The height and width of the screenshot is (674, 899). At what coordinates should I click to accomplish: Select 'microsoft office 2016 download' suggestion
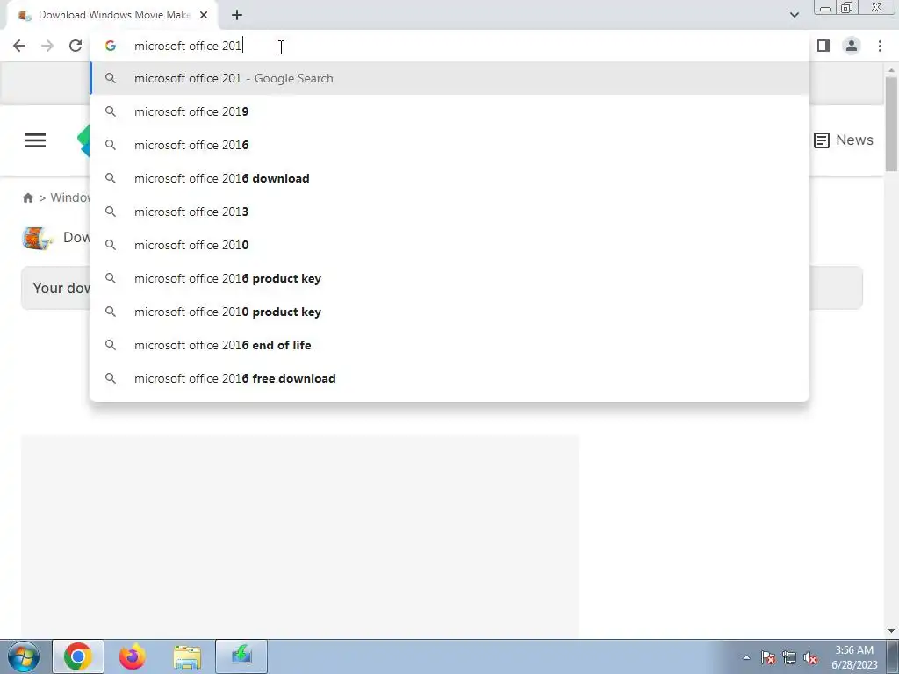[x=449, y=178]
